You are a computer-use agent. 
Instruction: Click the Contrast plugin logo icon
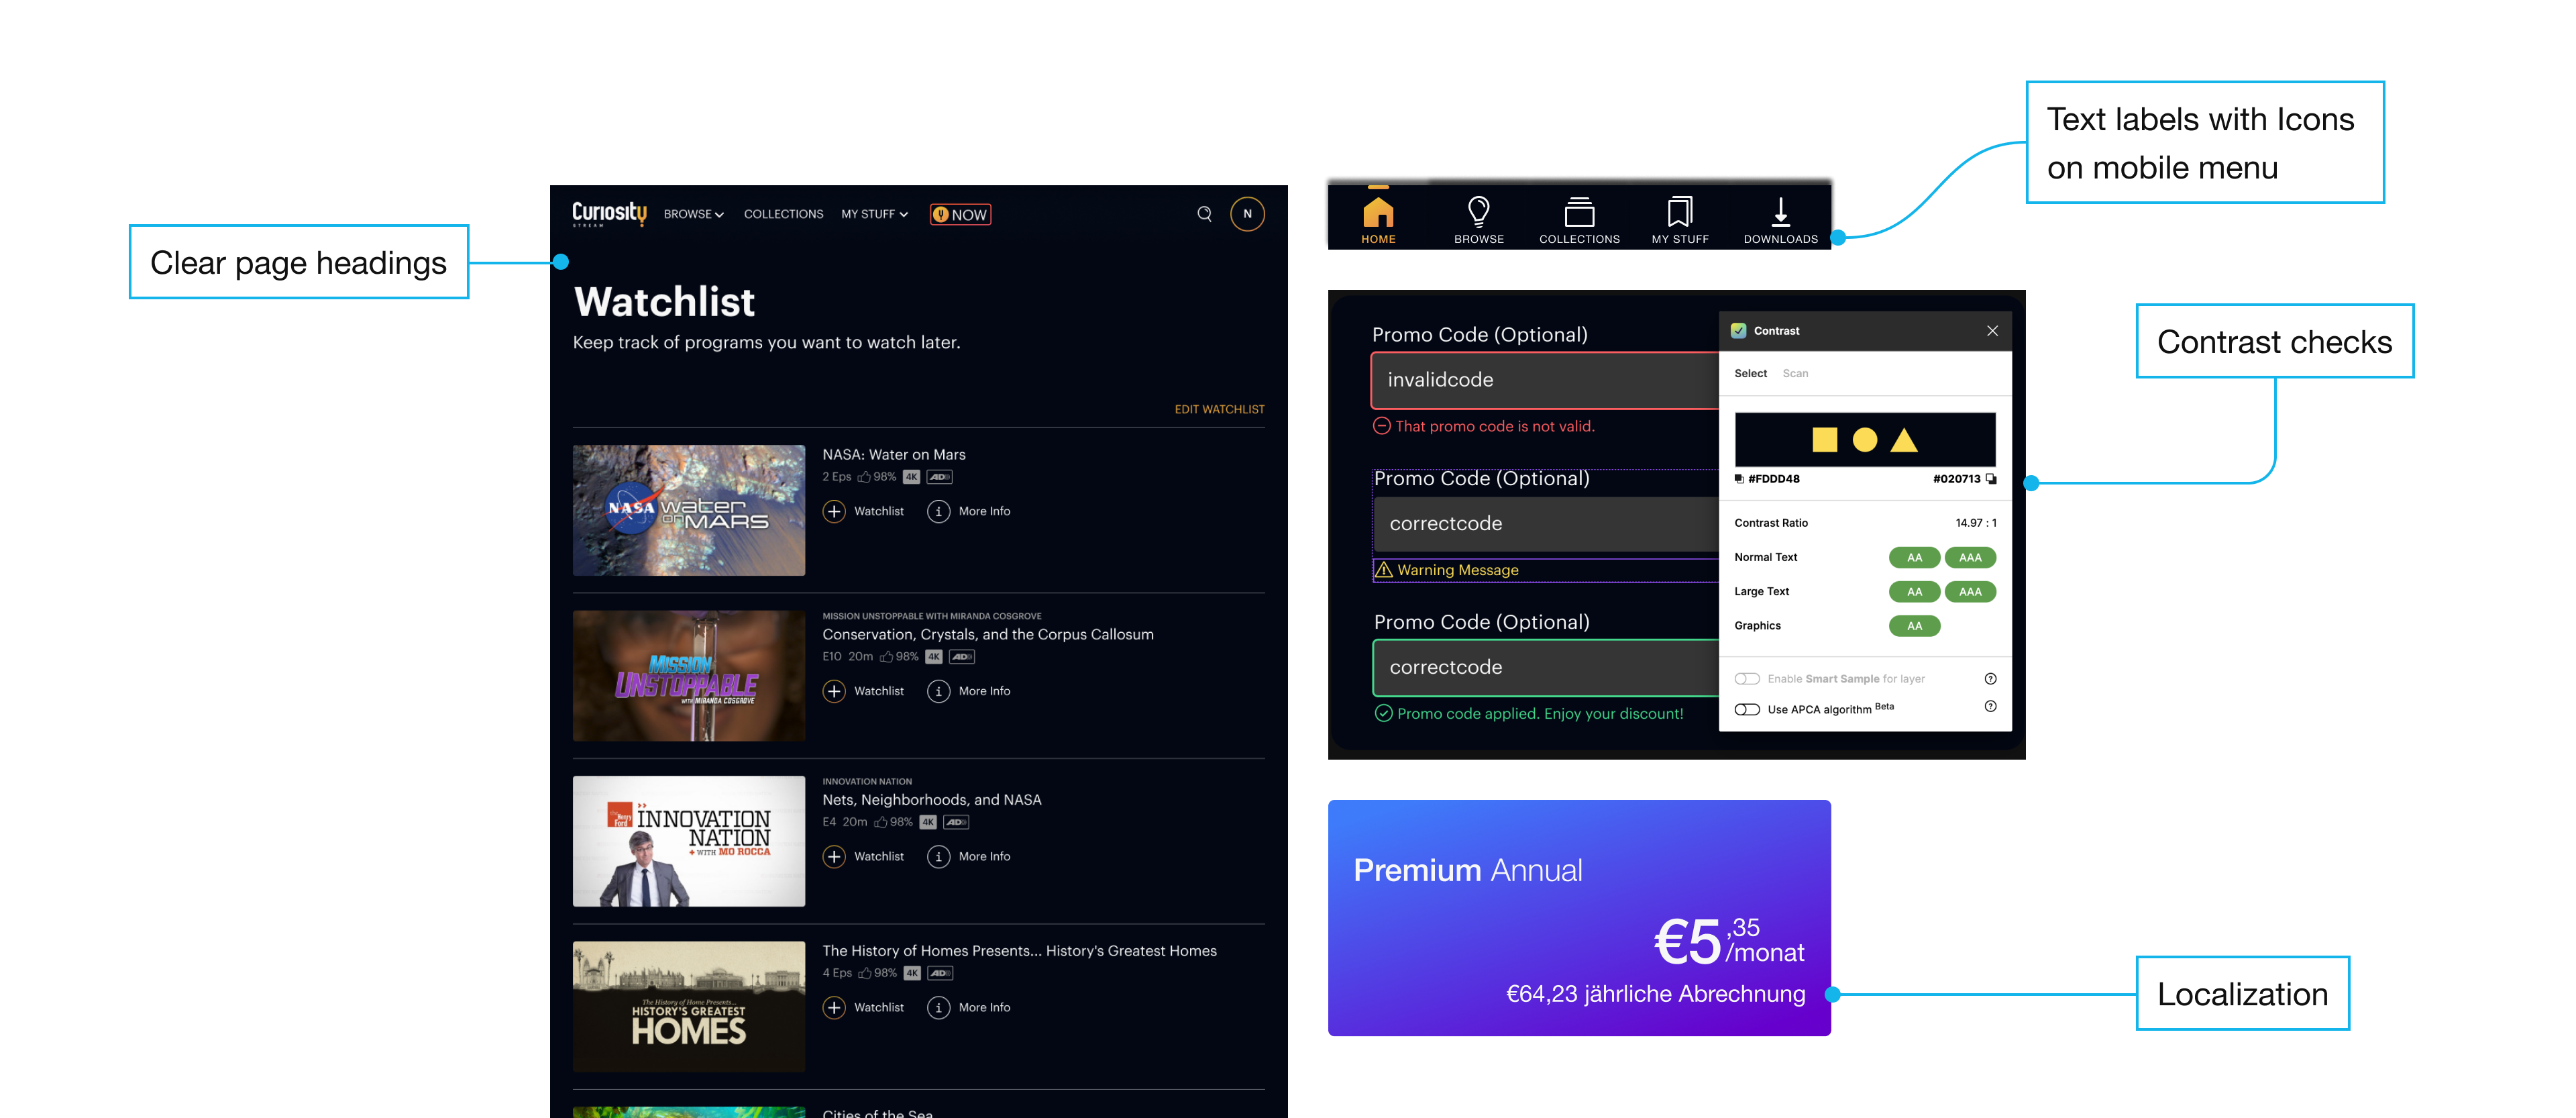tap(1739, 331)
